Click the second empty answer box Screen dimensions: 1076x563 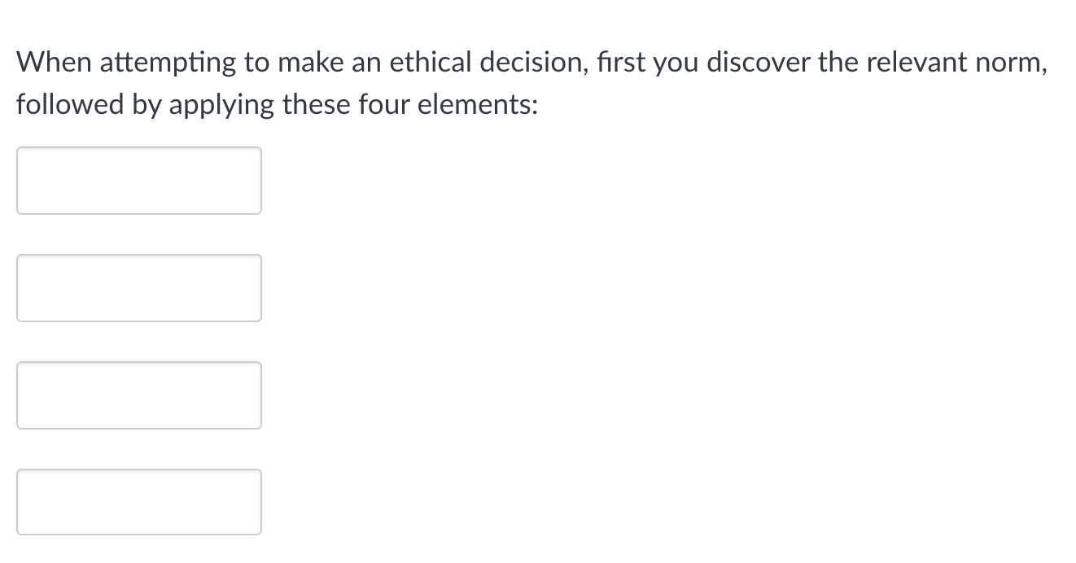coord(138,288)
